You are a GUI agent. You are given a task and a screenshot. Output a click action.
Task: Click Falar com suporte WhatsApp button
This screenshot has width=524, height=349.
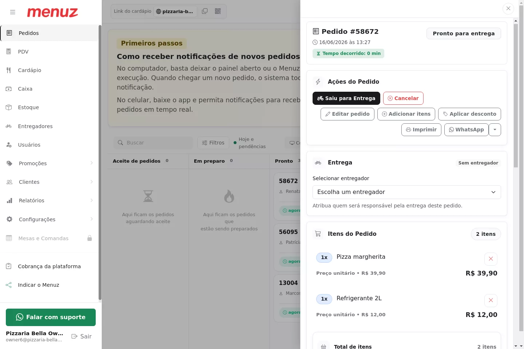pyautogui.click(x=51, y=317)
